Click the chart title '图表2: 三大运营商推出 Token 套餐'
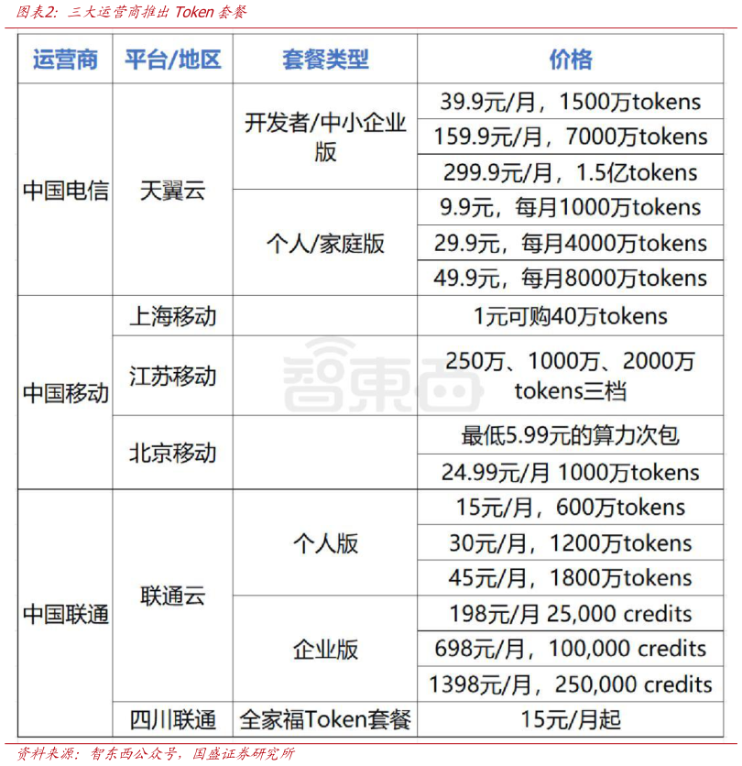 click(132, 12)
